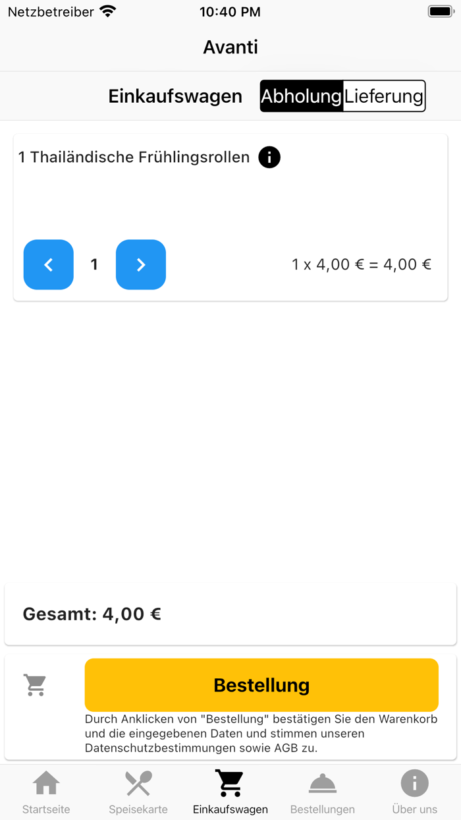Decrease quantity with the left chevron
Viewport: 461px width, 820px height.
[48, 264]
